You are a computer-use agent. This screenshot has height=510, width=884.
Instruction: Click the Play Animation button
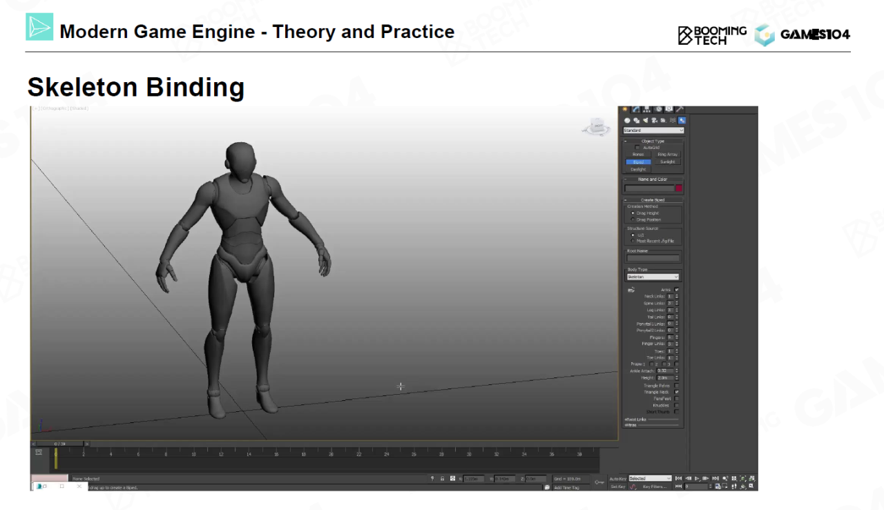[x=698, y=478]
